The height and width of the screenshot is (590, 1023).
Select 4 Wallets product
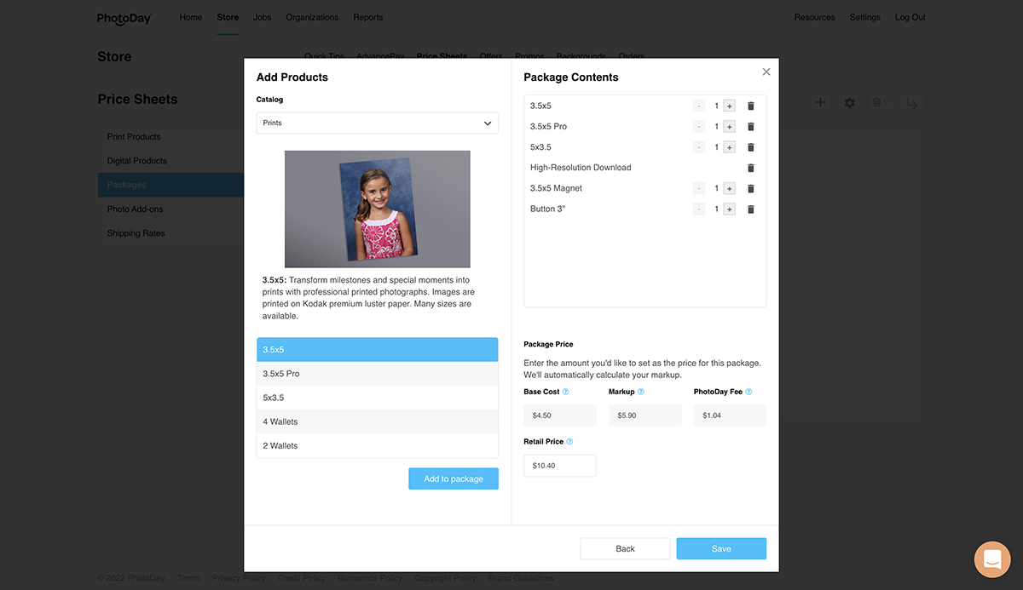point(378,421)
